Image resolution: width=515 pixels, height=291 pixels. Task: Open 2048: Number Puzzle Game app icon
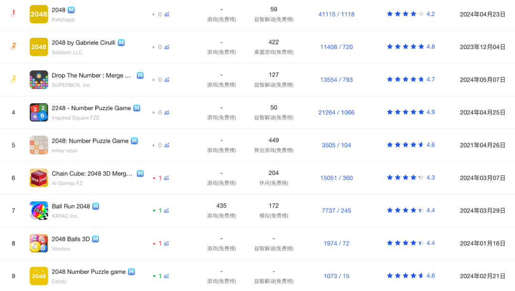39,145
